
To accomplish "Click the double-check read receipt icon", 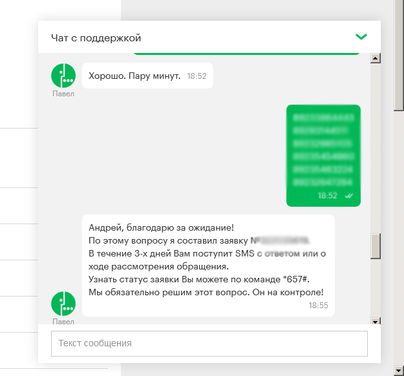I will click(x=349, y=196).
